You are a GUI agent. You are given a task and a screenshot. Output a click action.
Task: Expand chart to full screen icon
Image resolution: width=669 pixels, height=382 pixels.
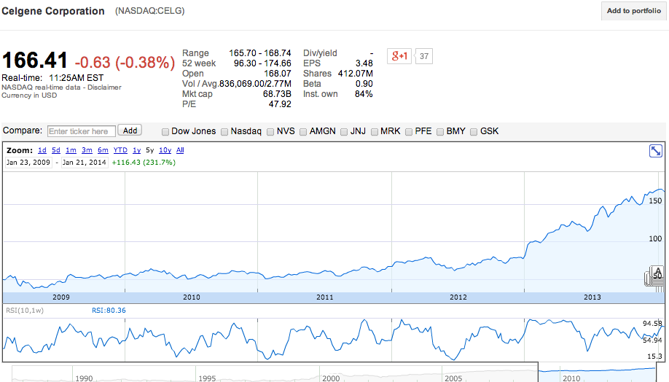pos(655,151)
